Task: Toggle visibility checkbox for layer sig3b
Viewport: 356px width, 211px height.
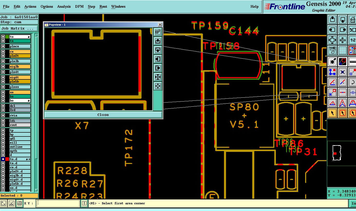Action: [3, 67]
